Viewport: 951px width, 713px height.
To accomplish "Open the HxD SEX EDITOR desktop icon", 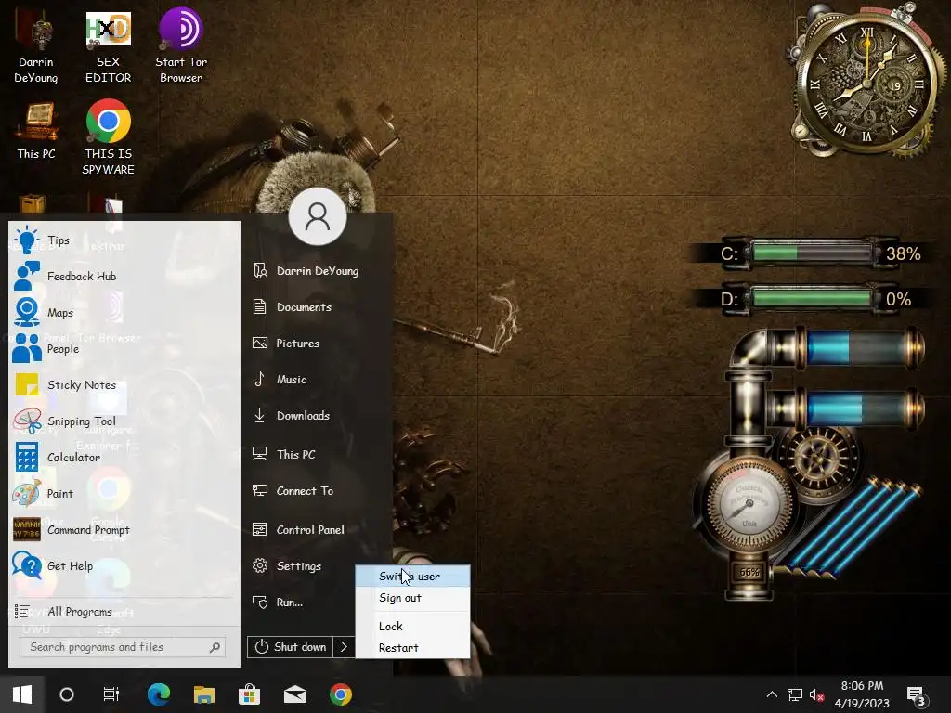I will point(108,46).
